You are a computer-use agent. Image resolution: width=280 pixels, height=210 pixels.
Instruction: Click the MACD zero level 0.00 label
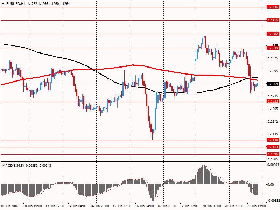271,184
